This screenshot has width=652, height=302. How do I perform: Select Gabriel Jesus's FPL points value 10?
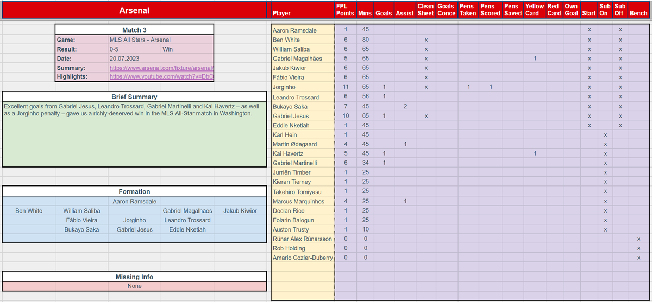coord(346,116)
